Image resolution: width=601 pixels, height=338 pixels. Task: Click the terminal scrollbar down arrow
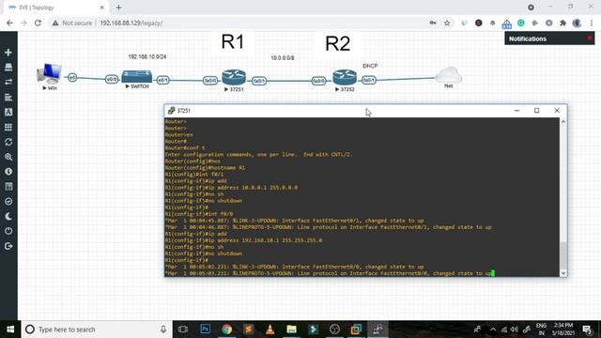click(563, 273)
